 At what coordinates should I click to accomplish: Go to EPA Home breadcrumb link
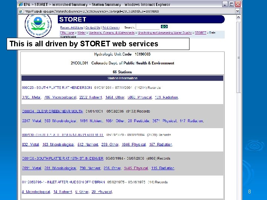pos(67,33)
